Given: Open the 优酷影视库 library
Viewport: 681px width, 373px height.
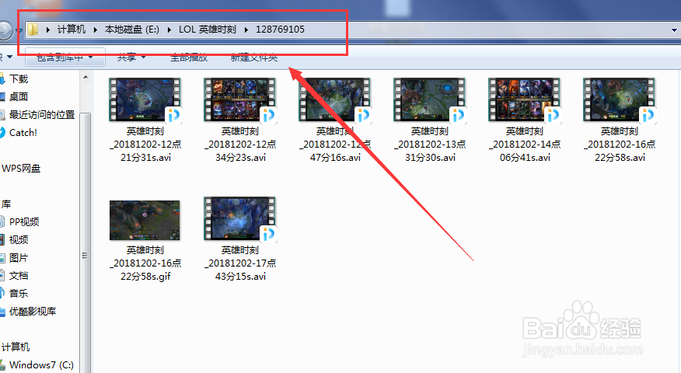Looking at the screenshot, I should [33, 312].
